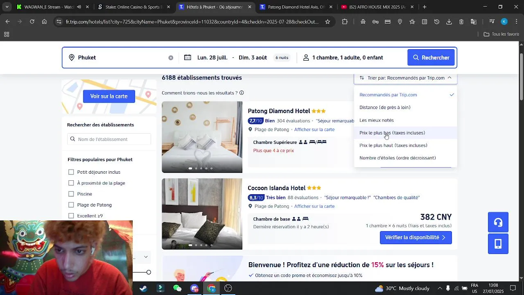Check the Plage de Patong filter
Image resolution: width=524 pixels, height=295 pixels.
click(x=71, y=205)
